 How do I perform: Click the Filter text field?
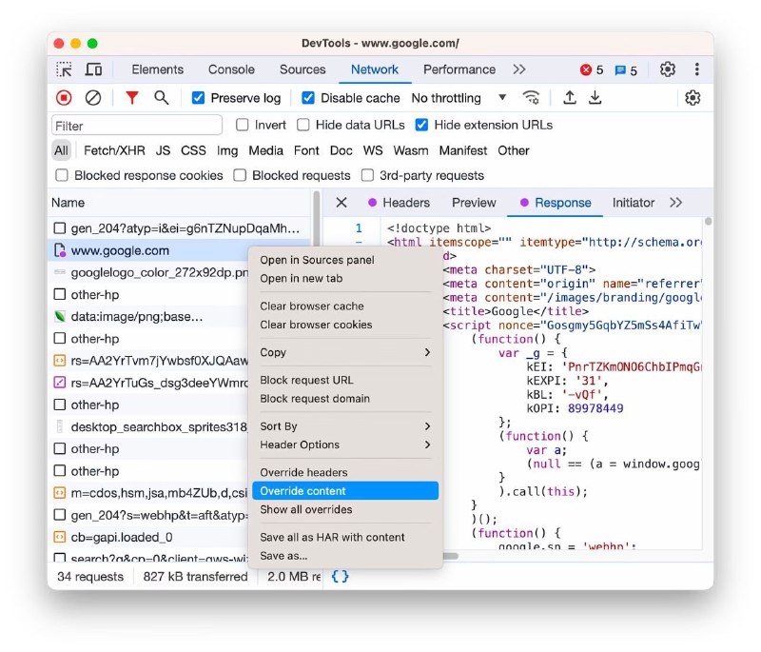[x=137, y=126]
